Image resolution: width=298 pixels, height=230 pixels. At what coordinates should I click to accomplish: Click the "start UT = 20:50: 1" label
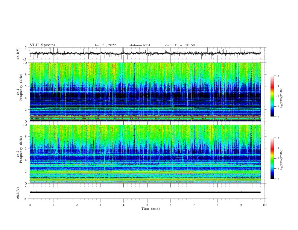(182, 45)
